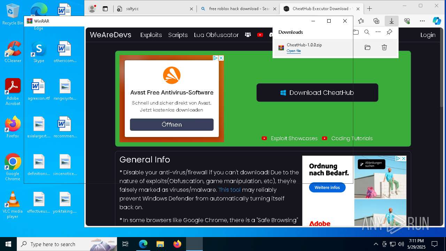Image resolution: width=446 pixels, height=251 pixels.
Task: Open the Copilot sidebar icon
Action: pos(437,21)
